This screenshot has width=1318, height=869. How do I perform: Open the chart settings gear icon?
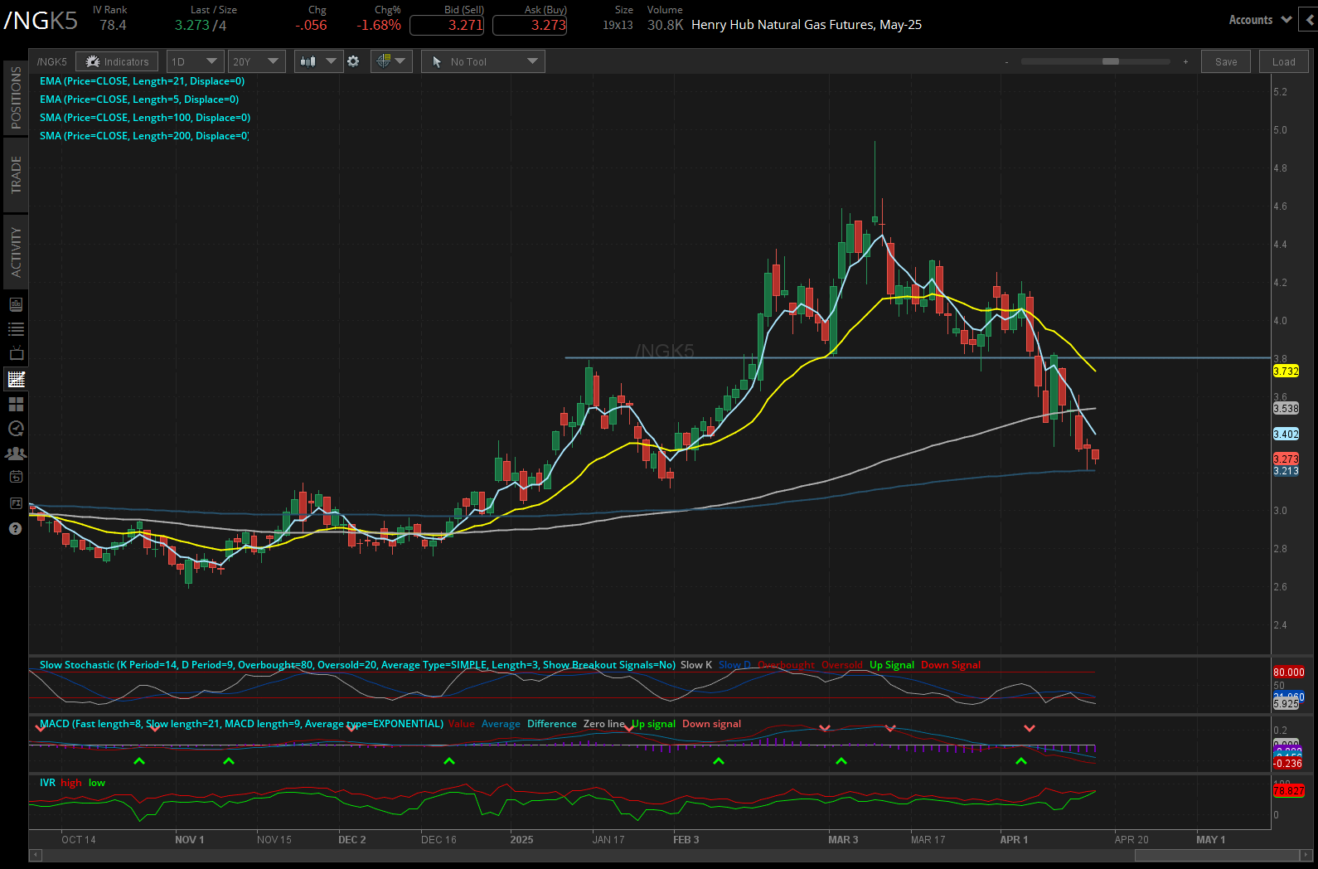[x=353, y=61]
